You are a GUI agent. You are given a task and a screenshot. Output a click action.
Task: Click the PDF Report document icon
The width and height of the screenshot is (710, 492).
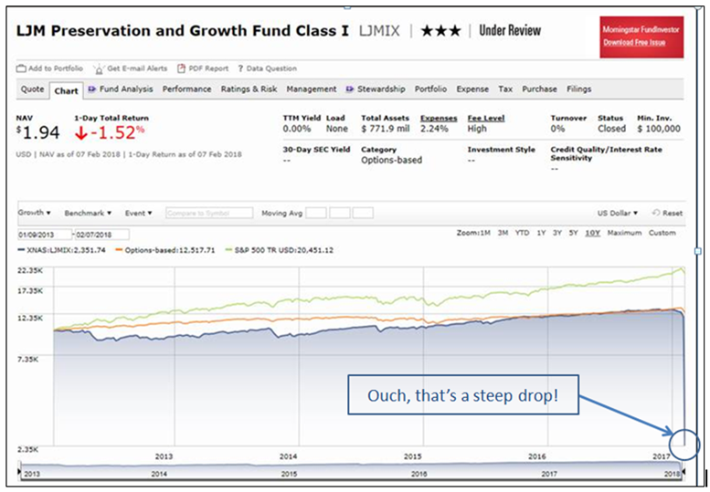pyautogui.click(x=181, y=68)
